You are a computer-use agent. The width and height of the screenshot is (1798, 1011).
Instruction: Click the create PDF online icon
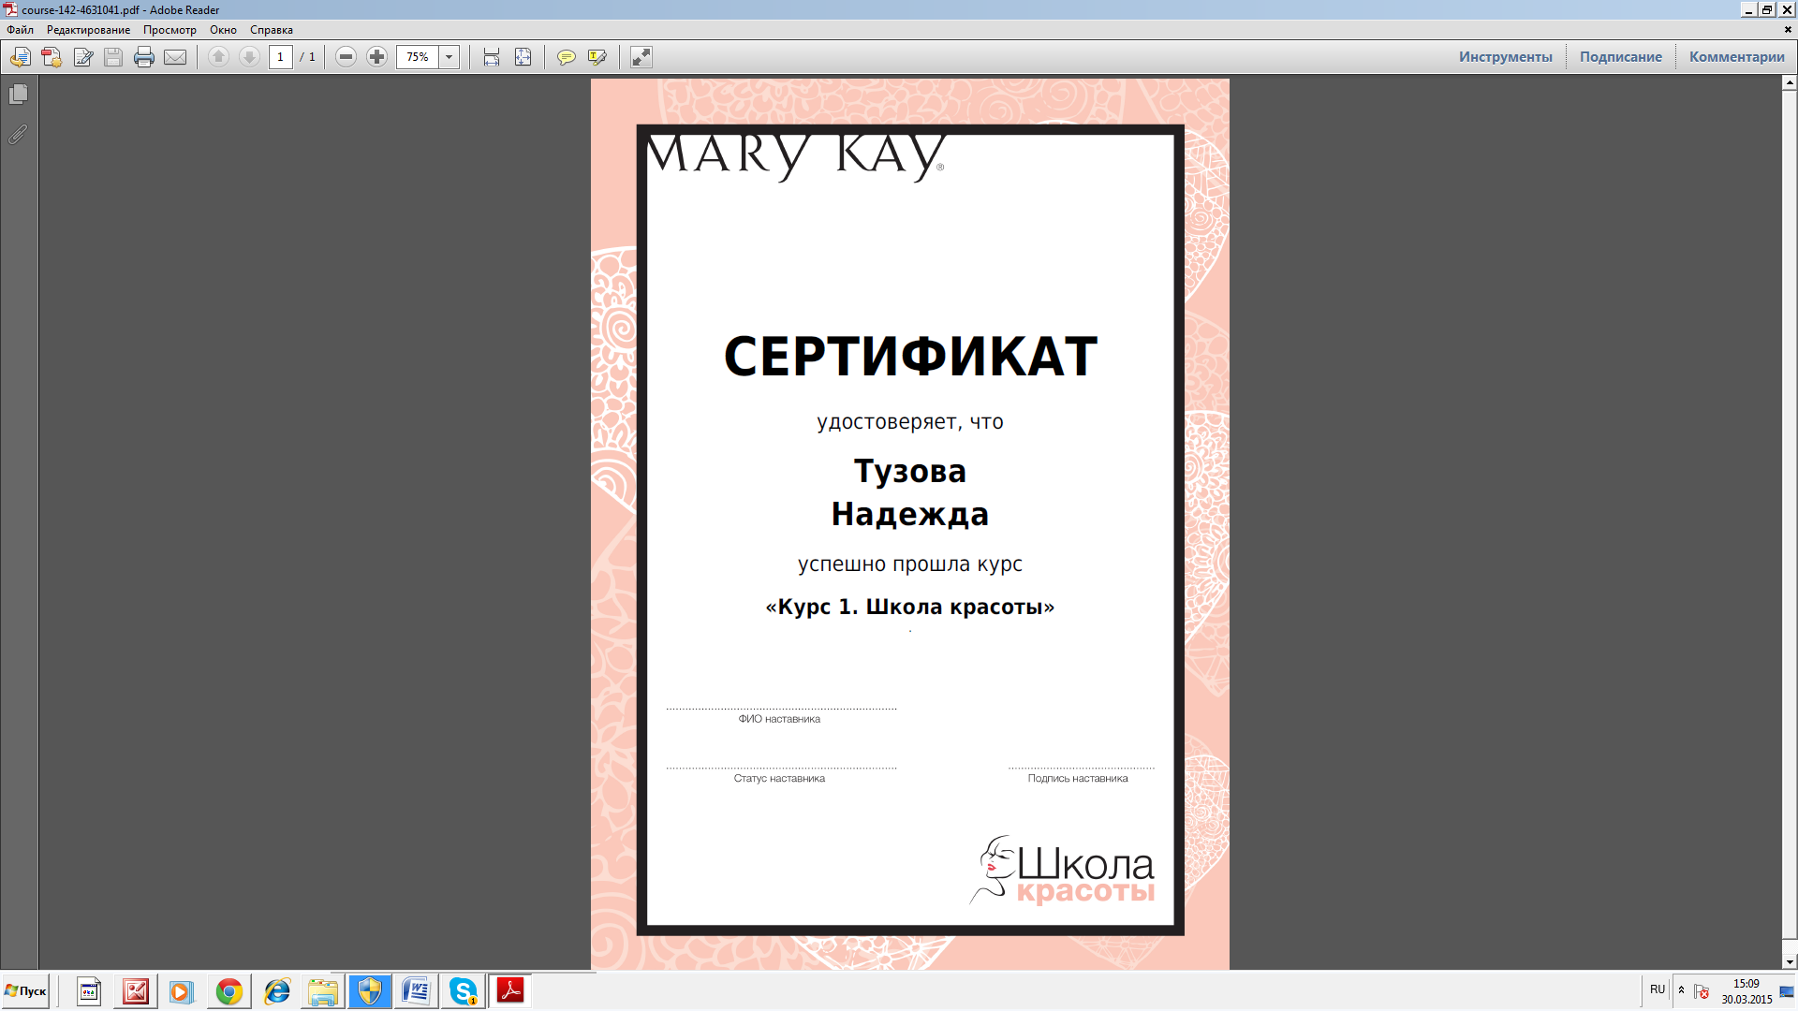click(52, 57)
